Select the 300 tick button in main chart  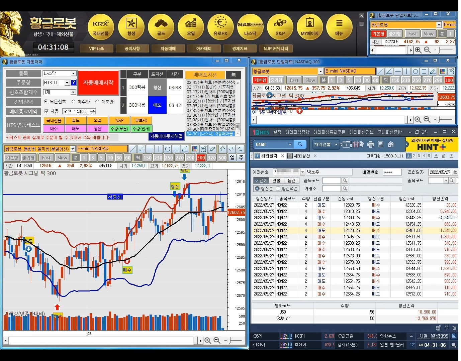coord(201,158)
